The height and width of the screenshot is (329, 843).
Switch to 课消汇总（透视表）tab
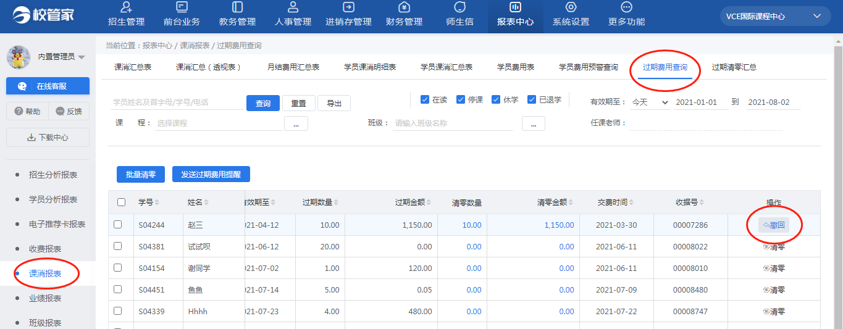209,67
